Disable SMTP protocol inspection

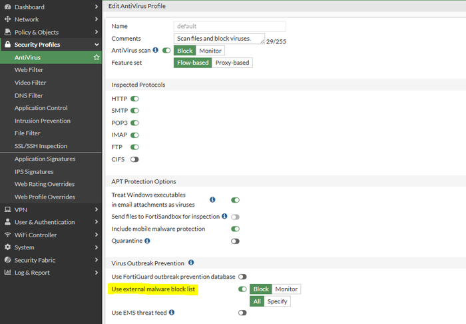pyautogui.click(x=134, y=111)
